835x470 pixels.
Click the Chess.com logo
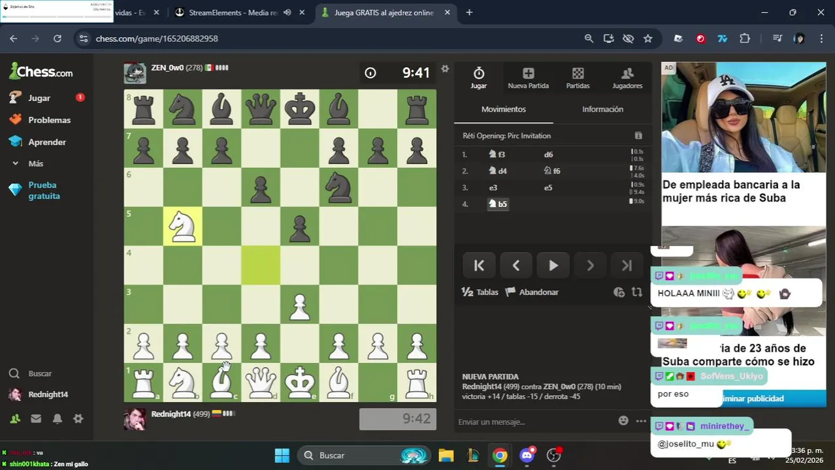[x=41, y=71]
